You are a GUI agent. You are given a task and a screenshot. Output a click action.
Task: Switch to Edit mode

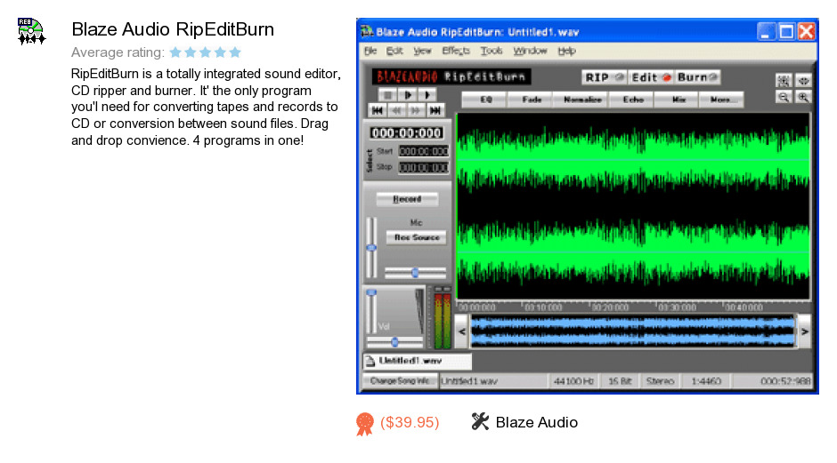coord(651,78)
